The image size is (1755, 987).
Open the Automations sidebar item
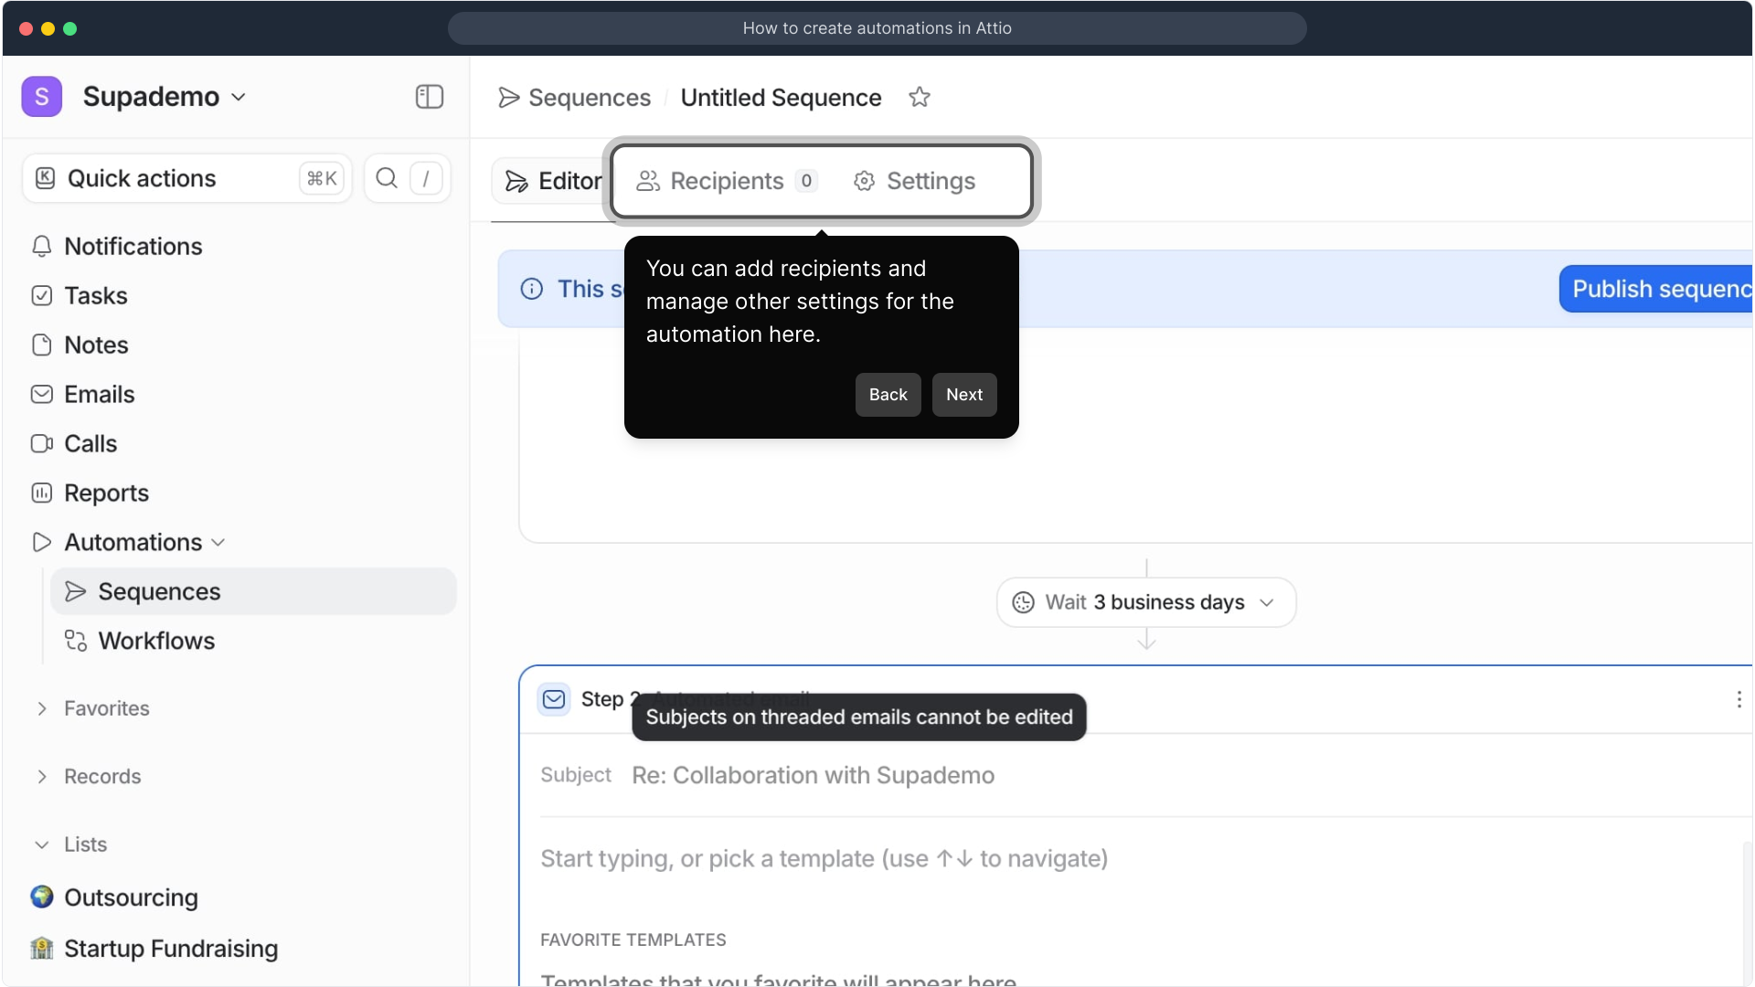coord(133,543)
